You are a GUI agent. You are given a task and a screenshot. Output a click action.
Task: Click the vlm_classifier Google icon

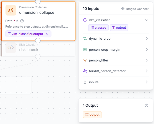coord(85,20)
